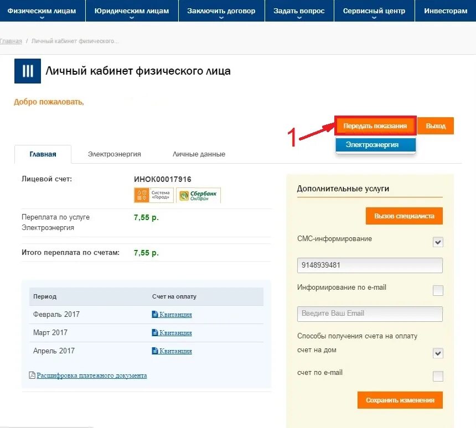Switch to the Главная tab
This screenshot has height=428, width=476.
[43, 154]
